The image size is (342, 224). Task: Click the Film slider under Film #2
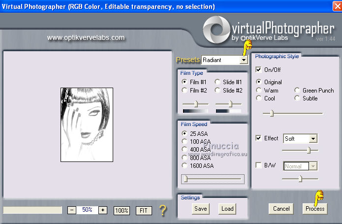(x=196, y=104)
